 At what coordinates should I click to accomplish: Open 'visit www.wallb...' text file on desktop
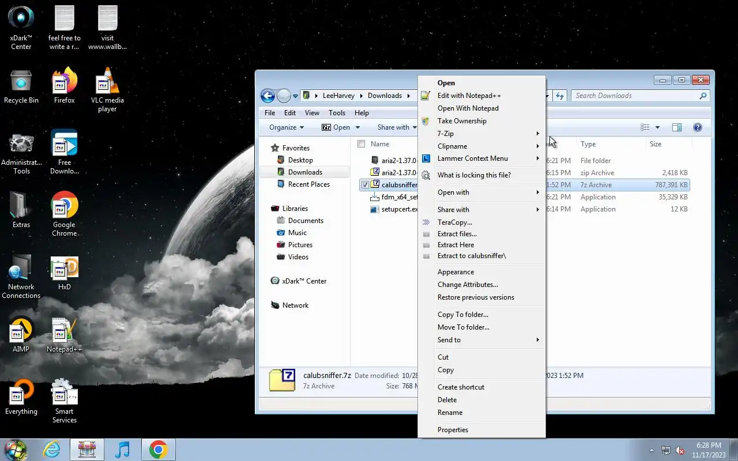point(107,28)
